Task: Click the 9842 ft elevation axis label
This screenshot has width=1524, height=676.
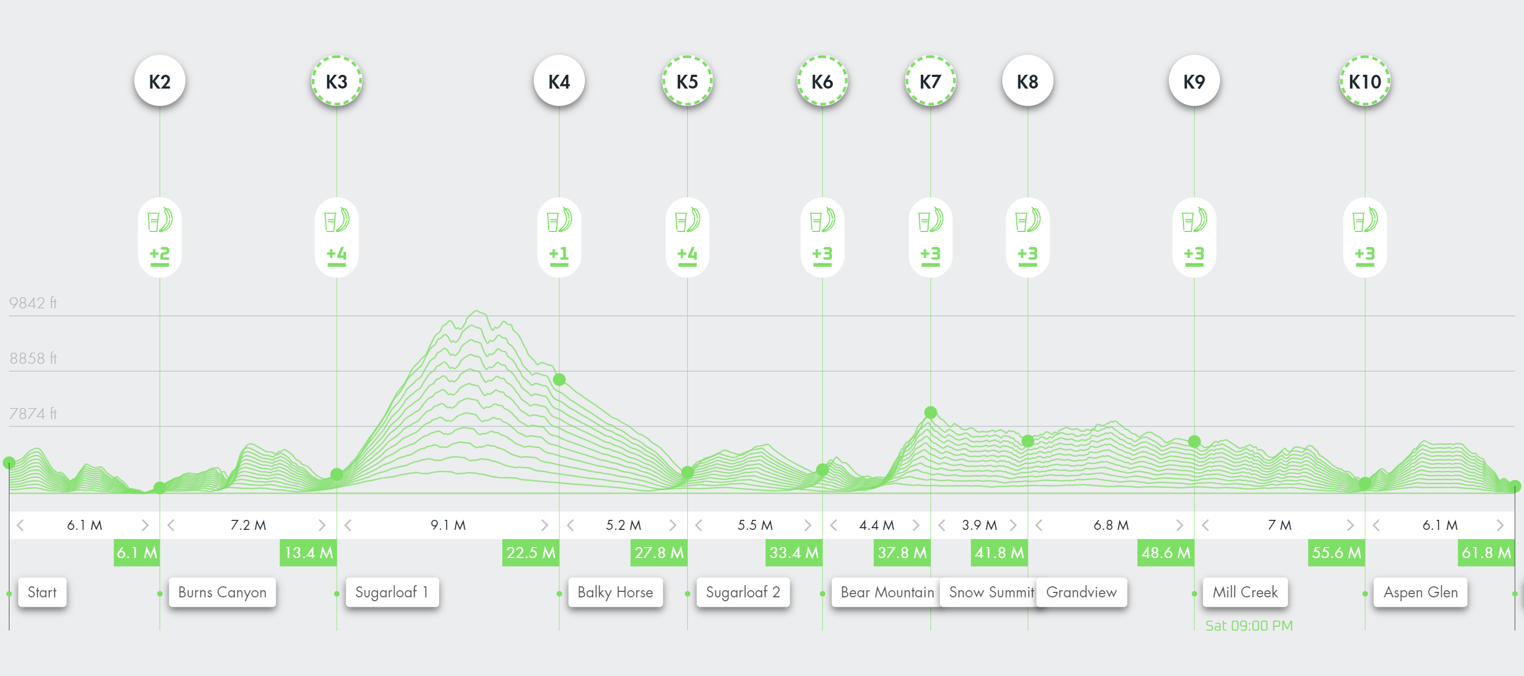Action: pos(33,303)
